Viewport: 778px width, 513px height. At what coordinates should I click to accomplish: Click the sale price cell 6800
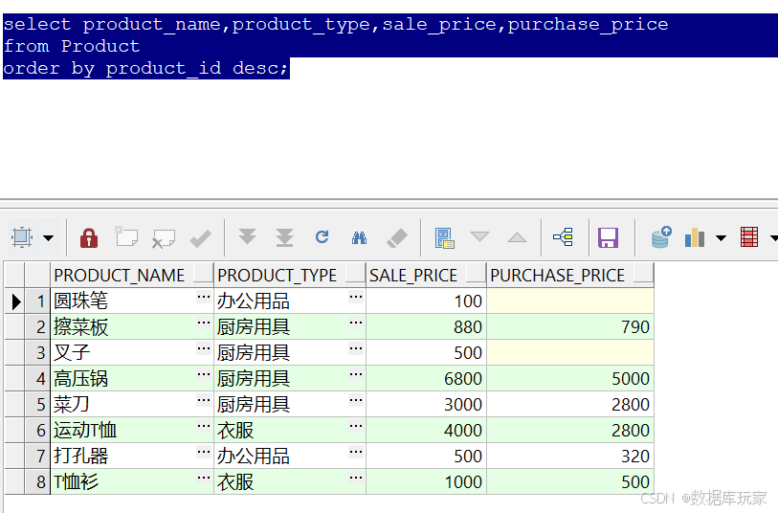426,379
